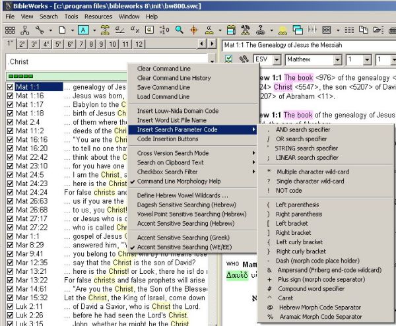Click the green gift box toolbar icon
Screen dimensions: 396x326
pyautogui.click(x=231, y=30)
